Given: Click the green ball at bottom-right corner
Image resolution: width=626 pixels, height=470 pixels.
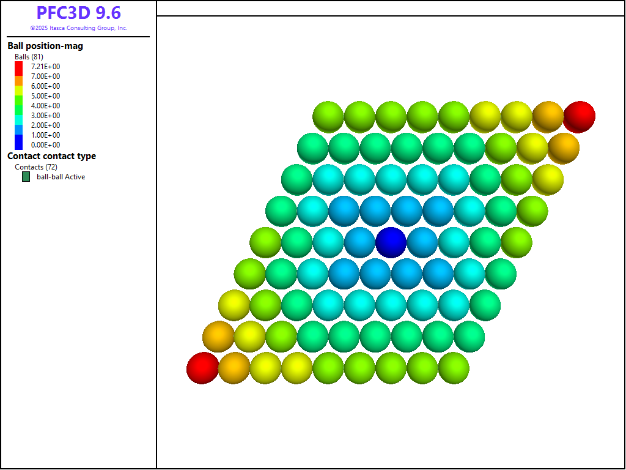Looking at the screenshot, I should tap(454, 368).
